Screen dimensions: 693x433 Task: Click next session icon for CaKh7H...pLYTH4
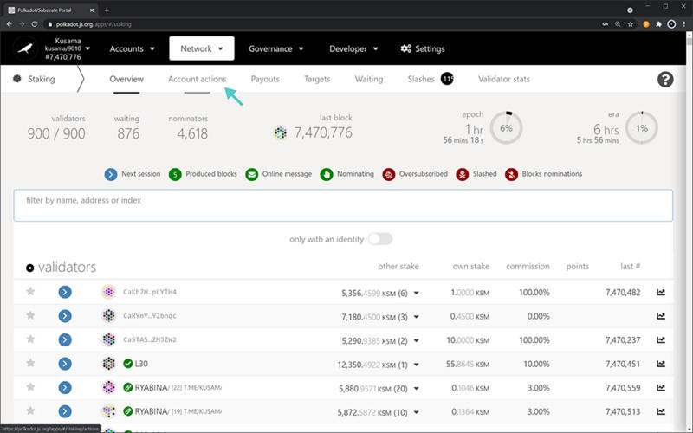[65, 292]
